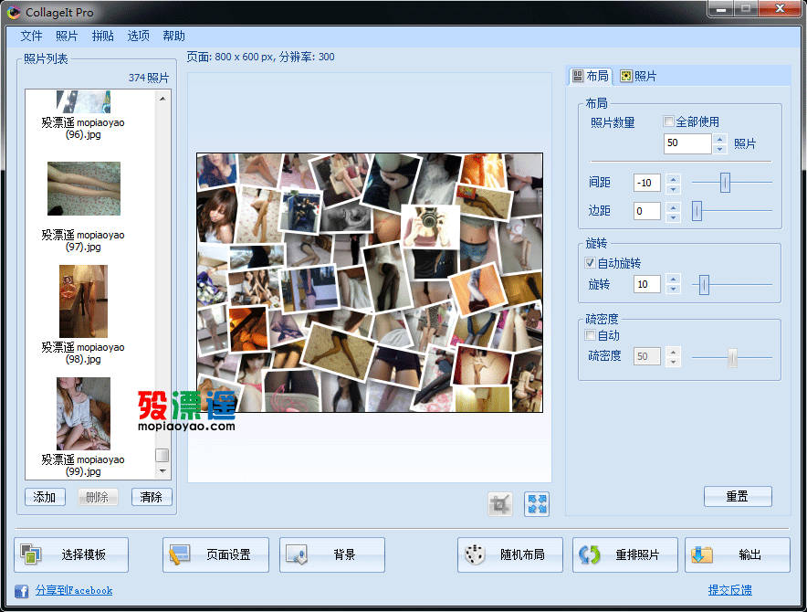Click the ruler icon on 页面设置 button
807x612 pixels.
click(180, 554)
